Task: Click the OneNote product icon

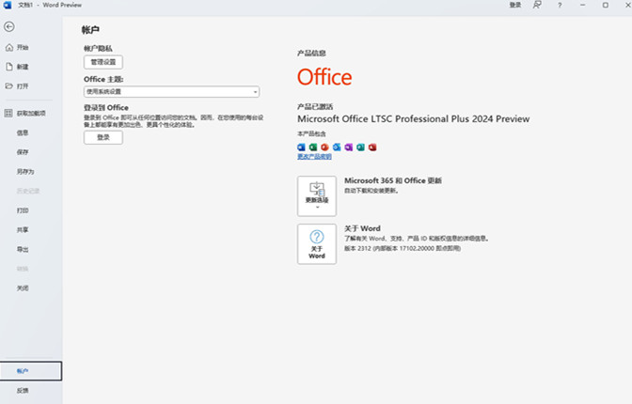Action: pos(349,147)
